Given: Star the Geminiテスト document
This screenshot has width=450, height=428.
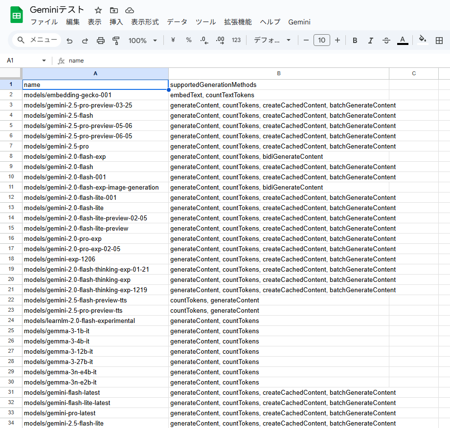Looking at the screenshot, I should click(x=98, y=10).
